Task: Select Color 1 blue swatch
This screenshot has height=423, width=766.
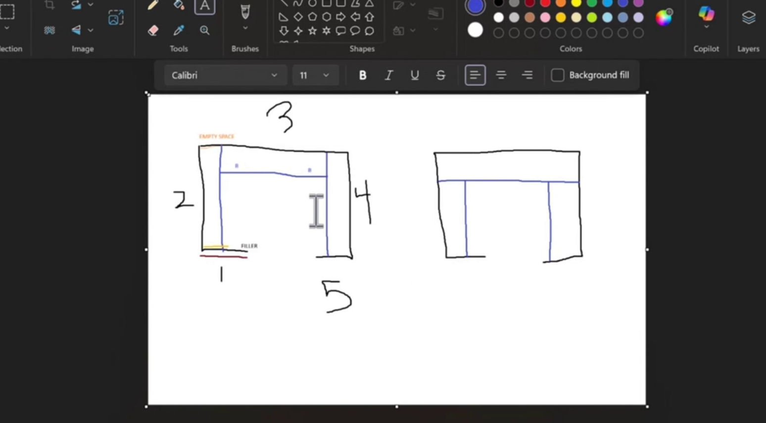Action: click(x=475, y=5)
